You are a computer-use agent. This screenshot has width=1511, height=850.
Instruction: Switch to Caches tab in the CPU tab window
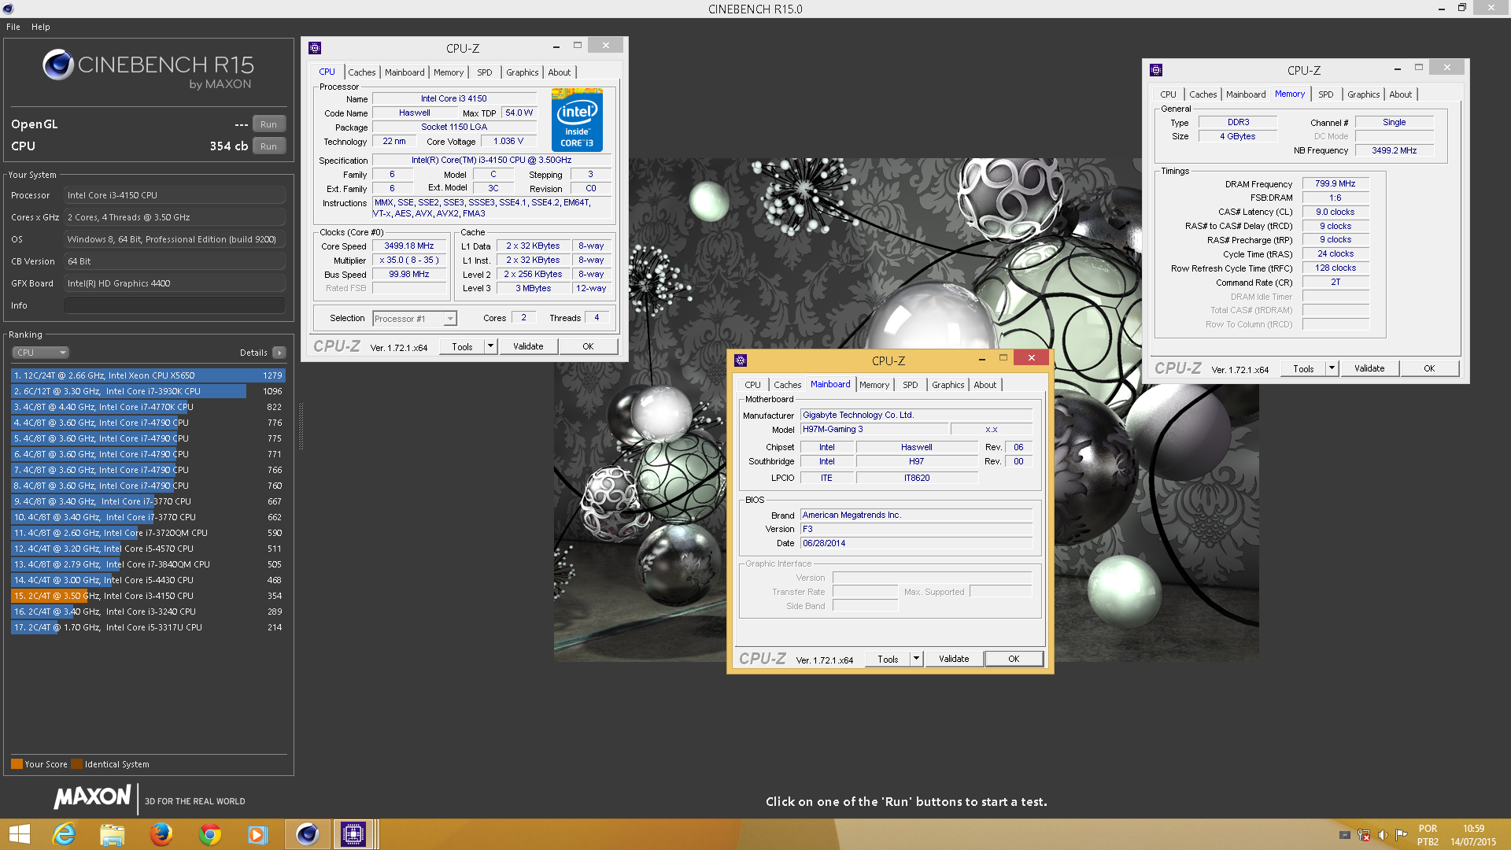click(362, 72)
